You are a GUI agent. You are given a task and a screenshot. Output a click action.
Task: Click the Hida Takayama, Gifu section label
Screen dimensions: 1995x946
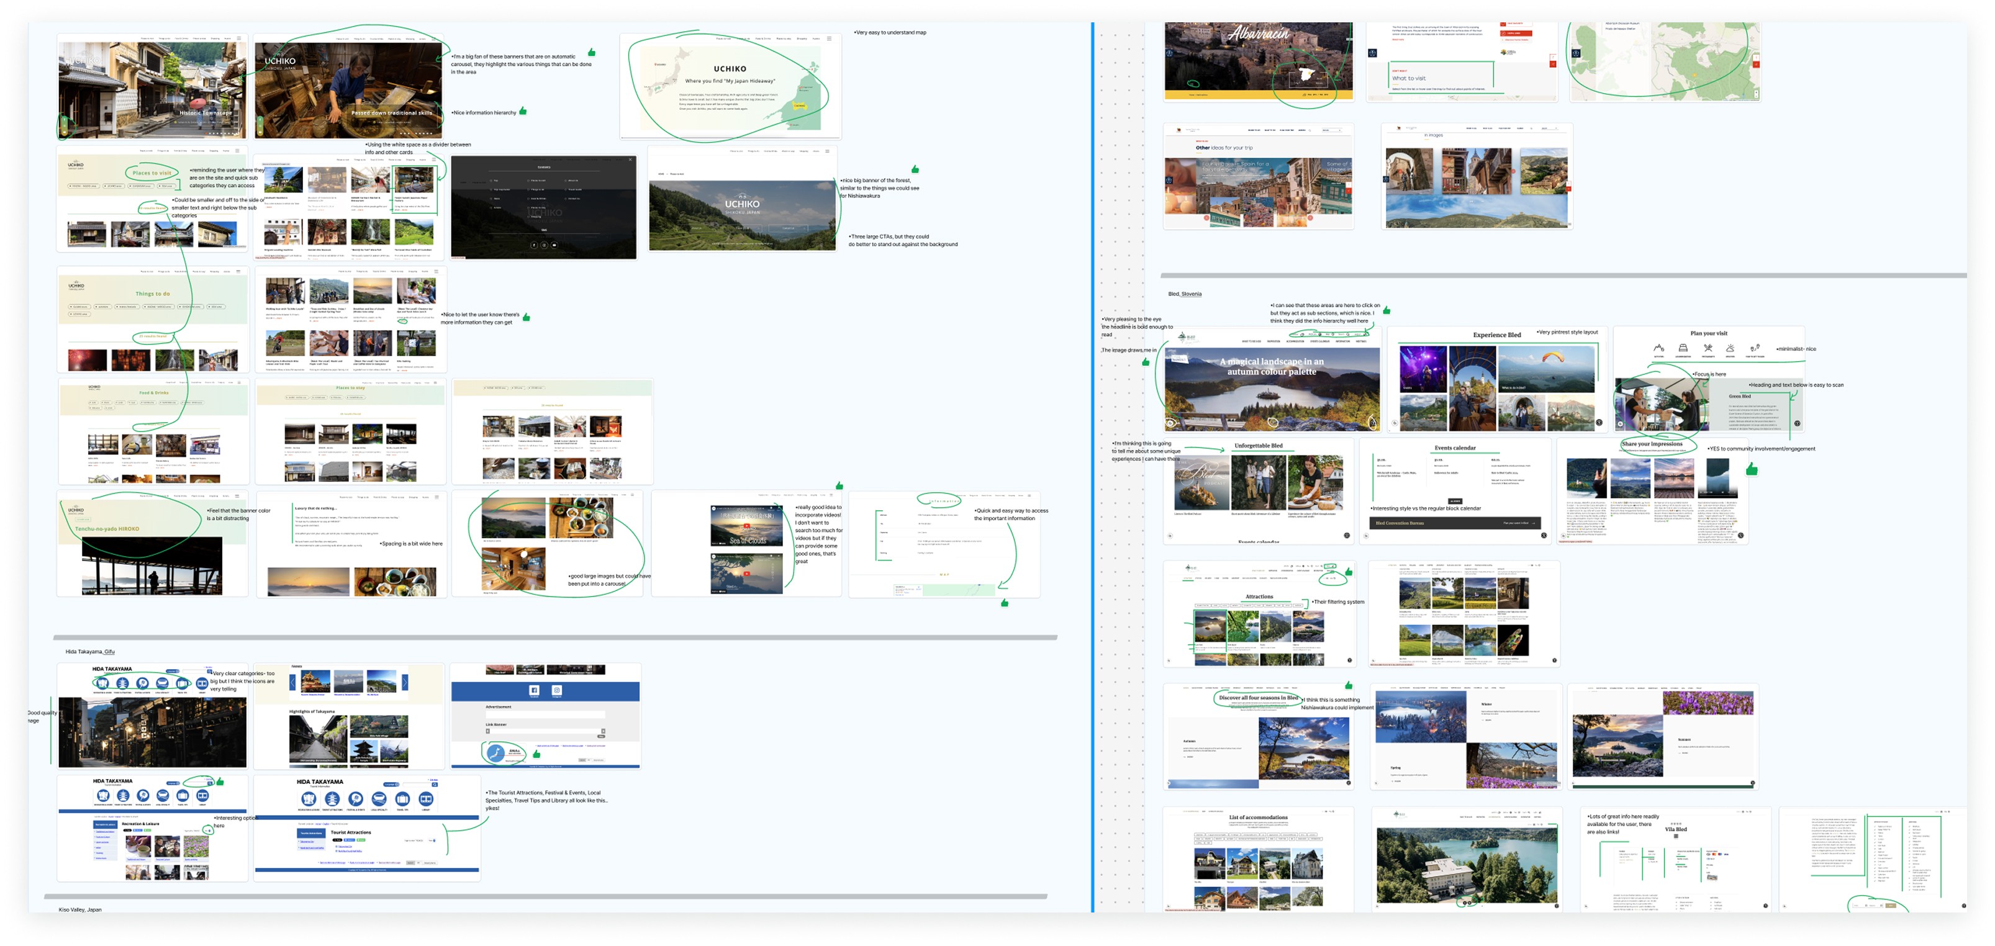tap(90, 652)
